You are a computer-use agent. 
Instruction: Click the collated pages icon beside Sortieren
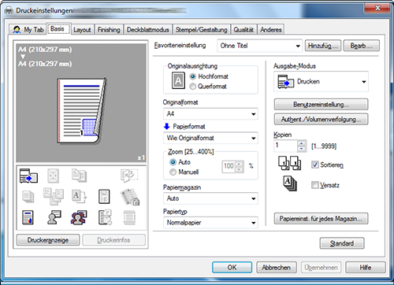pyautogui.click(x=290, y=163)
